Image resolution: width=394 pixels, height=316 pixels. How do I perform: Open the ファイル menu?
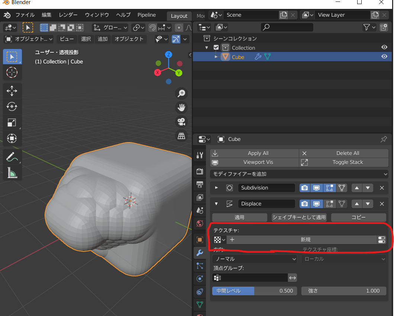click(25, 15)
